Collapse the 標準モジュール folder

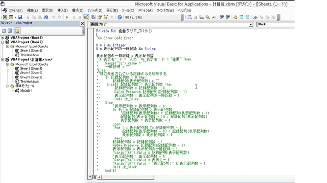pyautogui.click(x=7, y=86)
